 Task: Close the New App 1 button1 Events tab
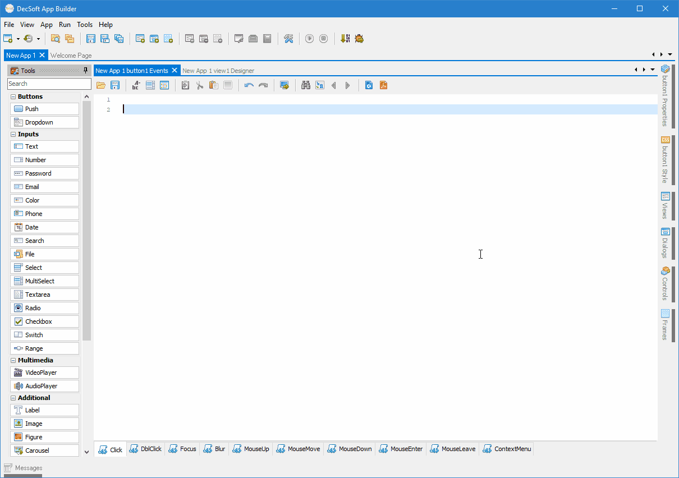(175, 70)
